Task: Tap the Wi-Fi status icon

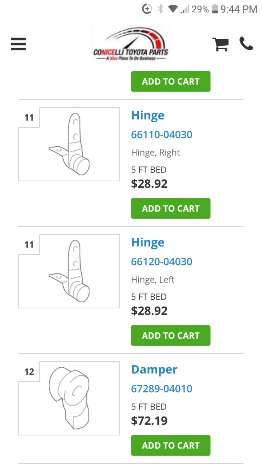Action: pyautogui.click(x=173, y=9)
